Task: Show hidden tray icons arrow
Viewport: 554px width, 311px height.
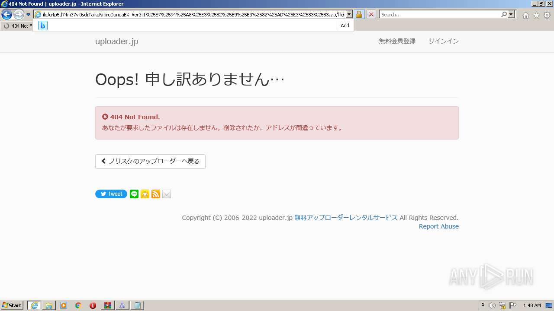Action: 483,305
